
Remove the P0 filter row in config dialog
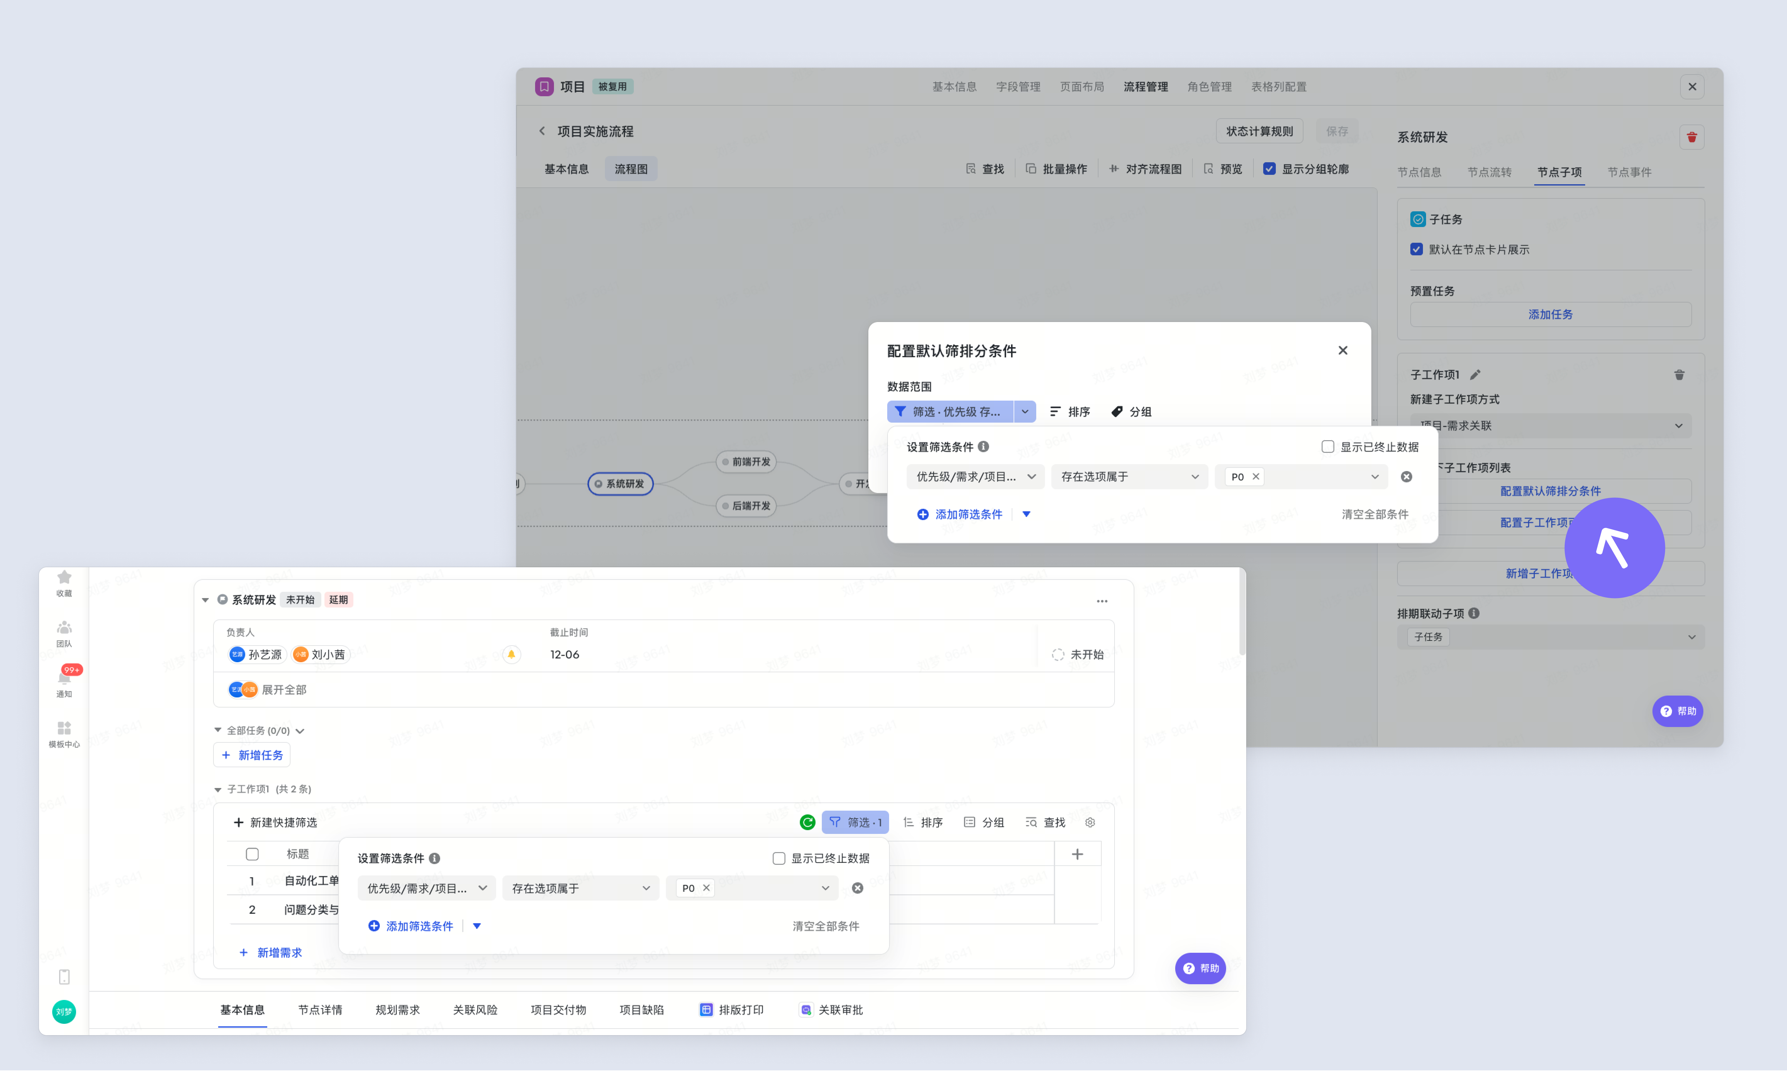click(x=1406, y=476)
